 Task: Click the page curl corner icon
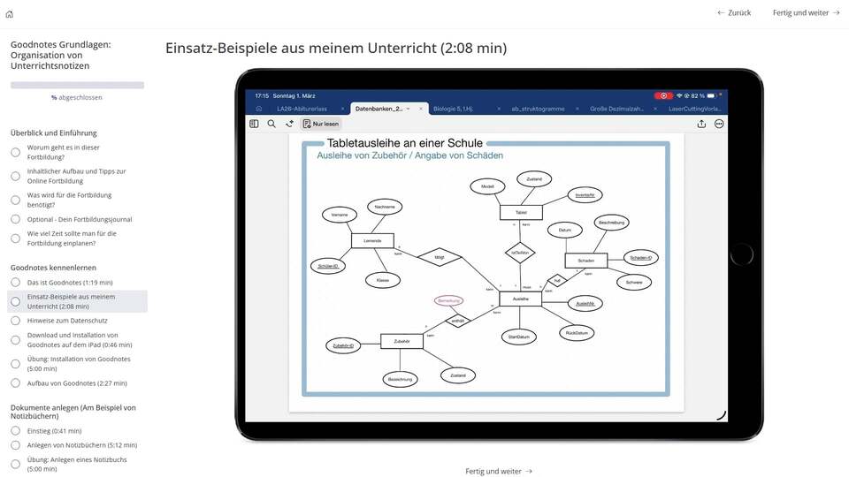pos(721,415)
